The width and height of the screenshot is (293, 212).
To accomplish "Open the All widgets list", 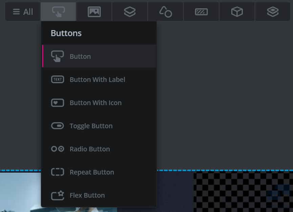I will pyautogui.click(x=23, y=12).
